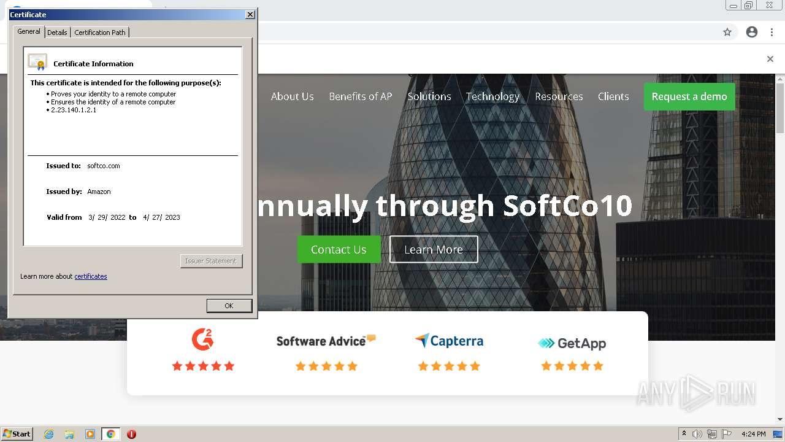Click the GetApp five-star rating

572,366
